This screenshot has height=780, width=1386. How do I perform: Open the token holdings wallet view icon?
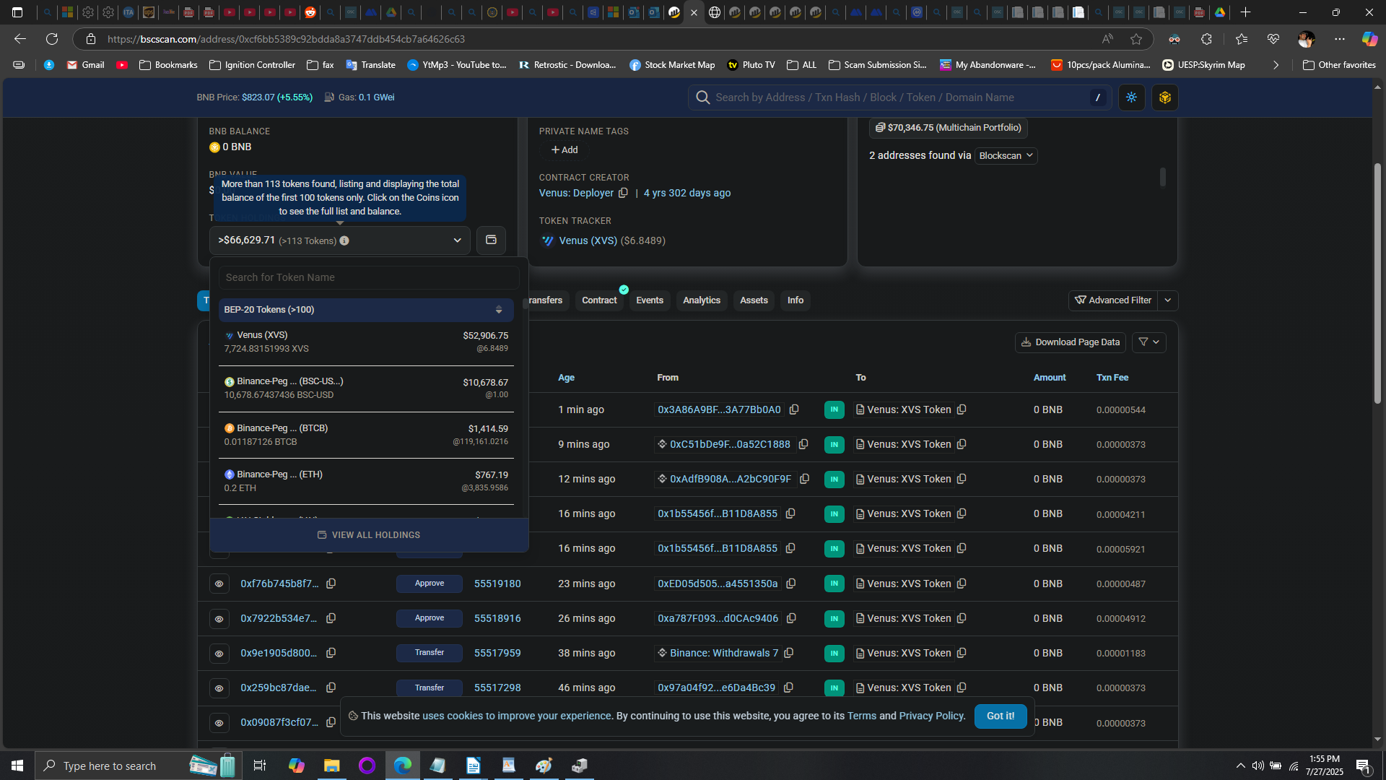coord(491,240)
